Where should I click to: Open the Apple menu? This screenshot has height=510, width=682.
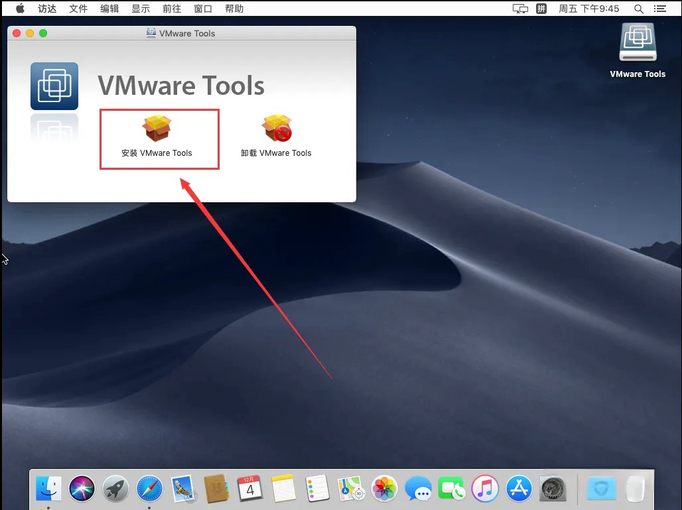click(20, 8)
